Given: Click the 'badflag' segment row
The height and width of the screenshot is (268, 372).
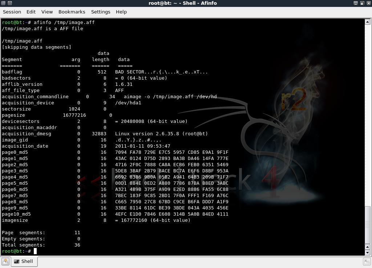Looking at the screenshot, I should coord(105,72).
